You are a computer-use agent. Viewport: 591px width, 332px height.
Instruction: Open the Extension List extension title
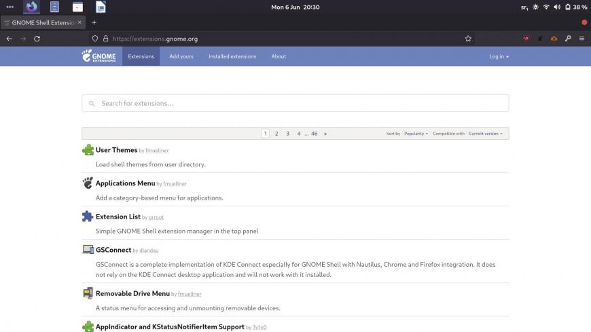(x=118, y=217)
